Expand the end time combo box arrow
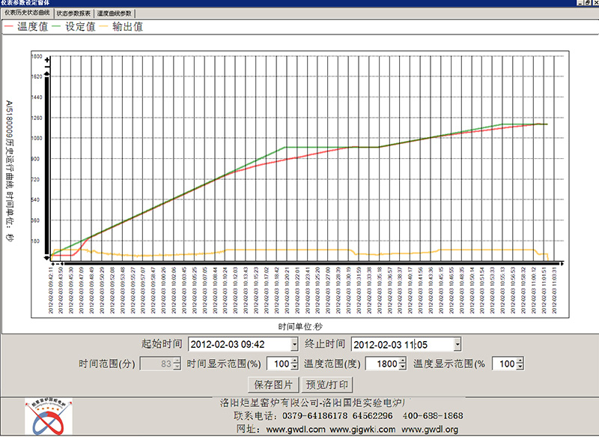 pyautogui.click(x=457, y=346)
